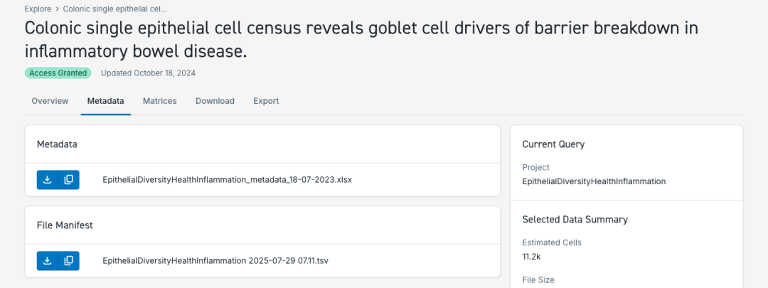Download the File Manifest tsv
The height and width of the screenshot is (288, 768).
48,260
